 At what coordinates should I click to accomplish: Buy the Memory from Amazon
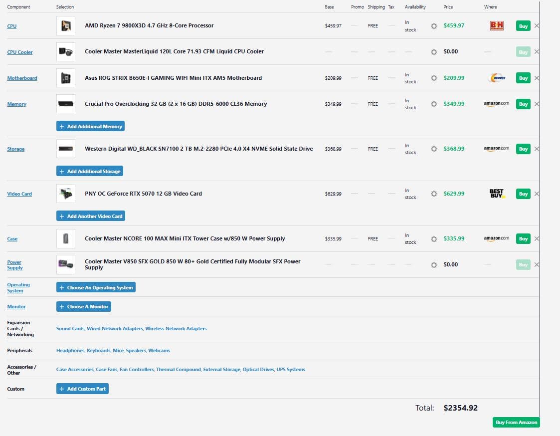click(523, 104)
